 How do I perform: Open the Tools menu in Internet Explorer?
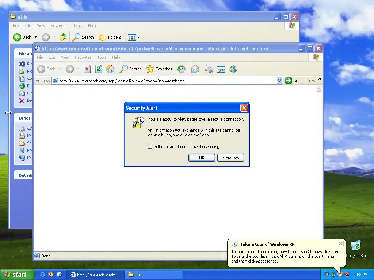[x=102, y=57]
